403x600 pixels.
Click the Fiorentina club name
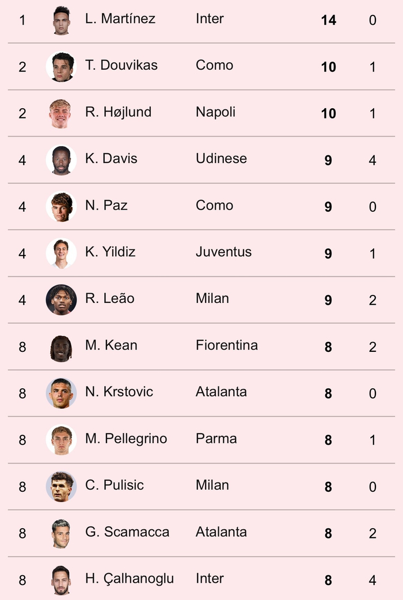pos(227,345)
